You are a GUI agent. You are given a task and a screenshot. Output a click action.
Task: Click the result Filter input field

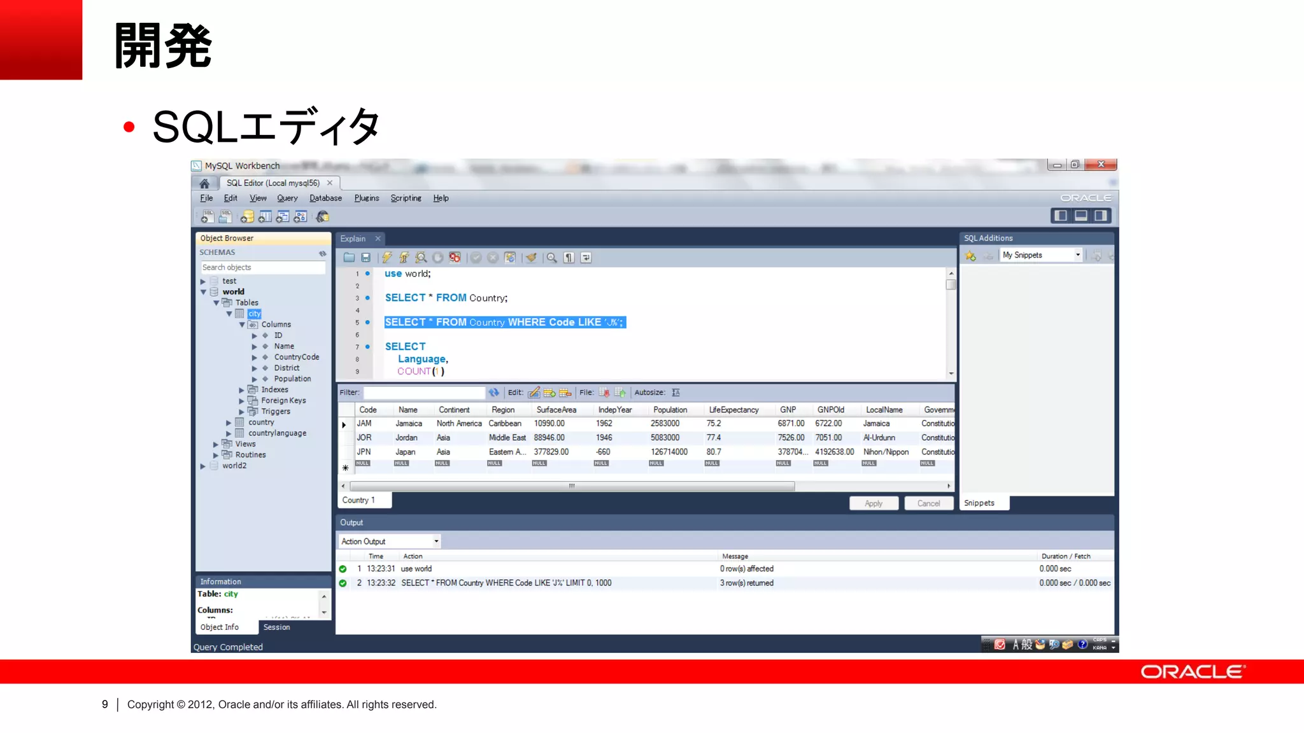423,393
